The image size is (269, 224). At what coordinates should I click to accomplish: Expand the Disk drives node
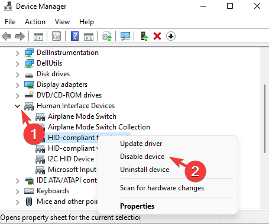click(x=18, y=74)
